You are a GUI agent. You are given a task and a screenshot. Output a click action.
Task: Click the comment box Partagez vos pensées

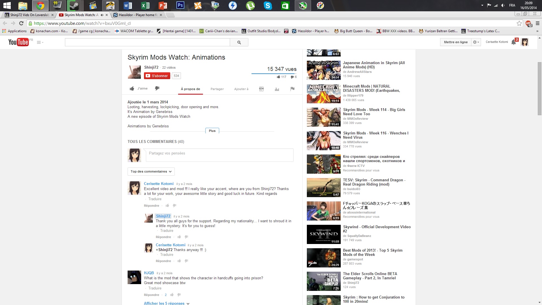[x=220, y=155]
